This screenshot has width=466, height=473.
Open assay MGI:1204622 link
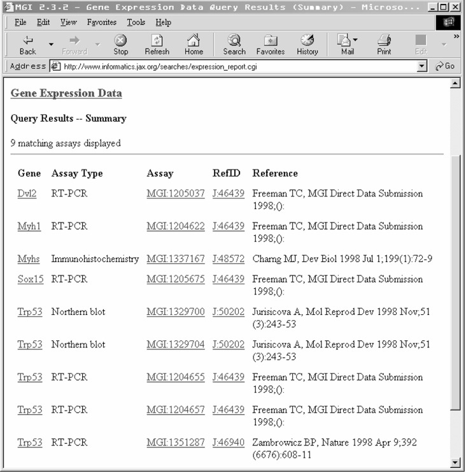[176, 226]
